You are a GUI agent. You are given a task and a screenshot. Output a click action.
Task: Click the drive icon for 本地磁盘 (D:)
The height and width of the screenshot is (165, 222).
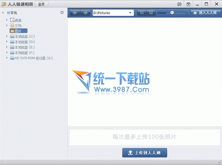pyautogui.click(x=12, y=42)
